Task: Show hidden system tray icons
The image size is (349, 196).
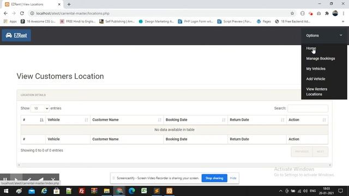Action: click(x=280, y=191)
